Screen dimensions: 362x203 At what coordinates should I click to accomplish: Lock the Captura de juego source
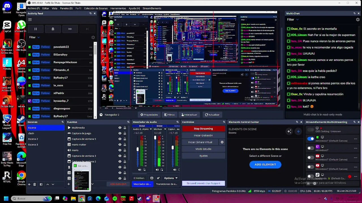click(125, 133)
